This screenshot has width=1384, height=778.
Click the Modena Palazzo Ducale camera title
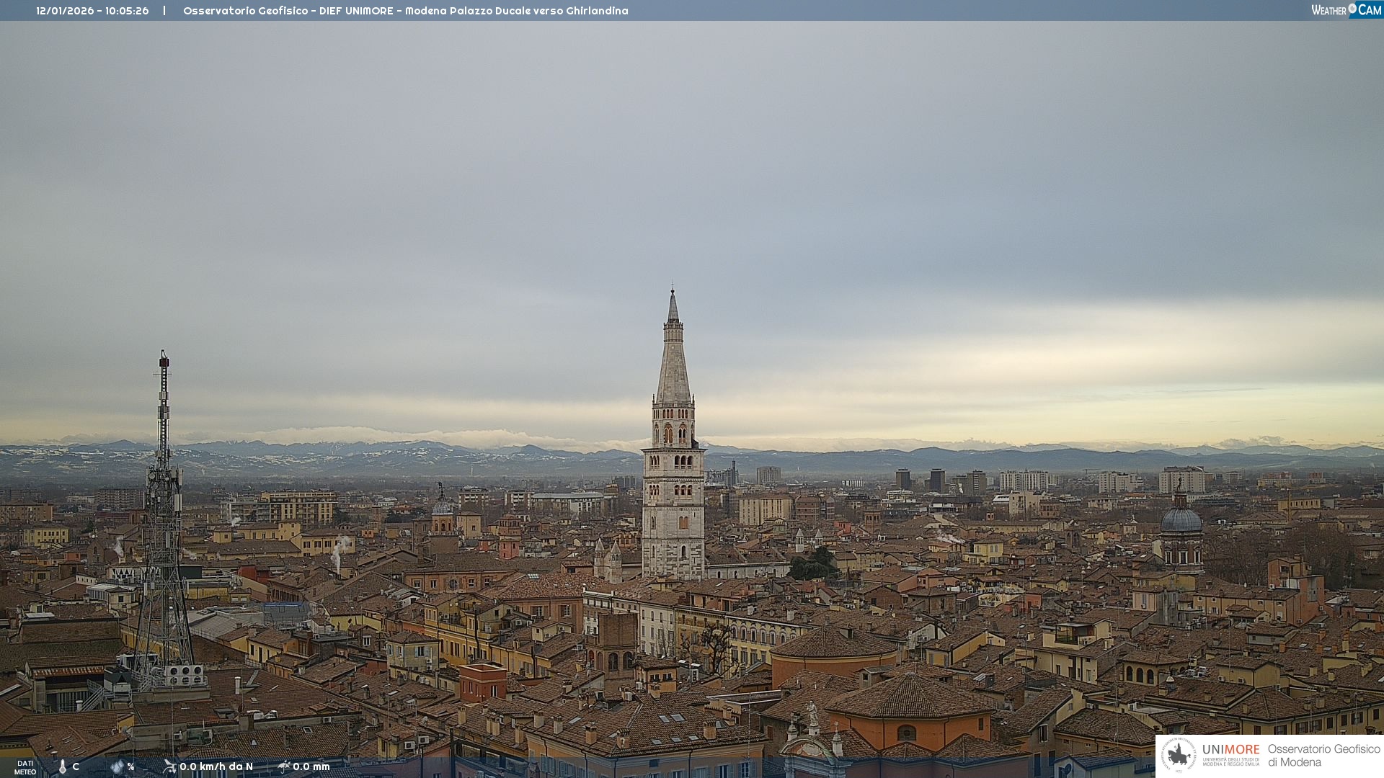pos(405,11)
